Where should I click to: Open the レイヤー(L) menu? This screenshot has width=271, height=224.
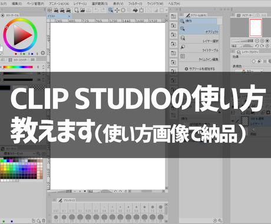(80, 4)
